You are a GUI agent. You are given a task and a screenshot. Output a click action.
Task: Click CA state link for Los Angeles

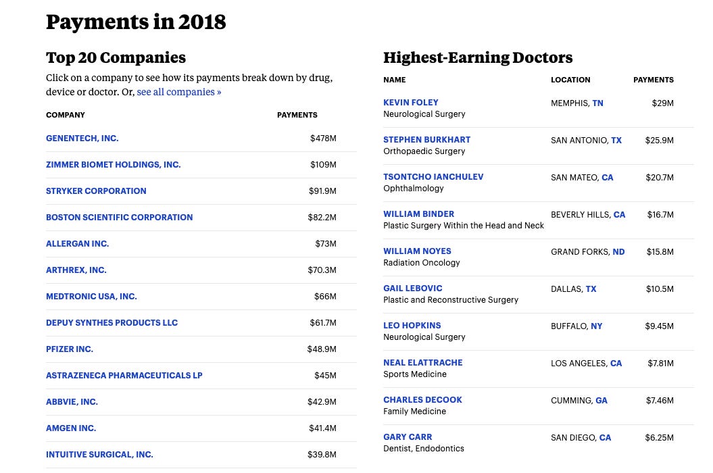(x=616, y=364)
